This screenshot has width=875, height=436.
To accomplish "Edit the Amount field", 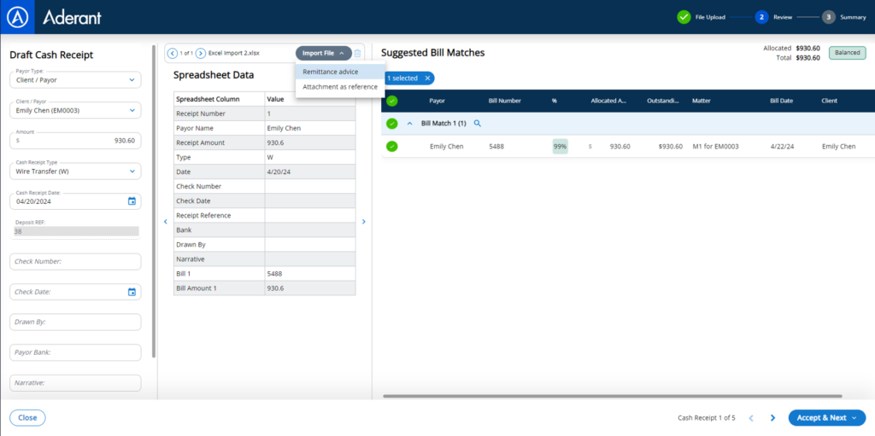I will coord(75,141).
